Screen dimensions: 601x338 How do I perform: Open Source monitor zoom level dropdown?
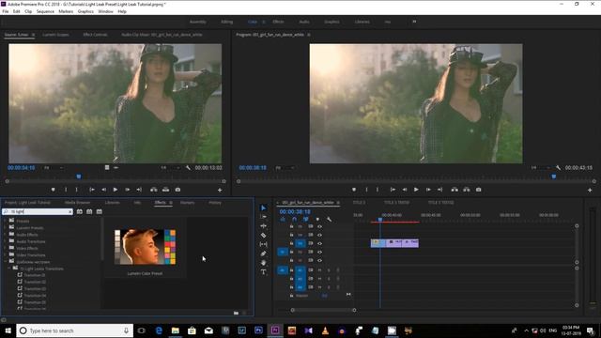point(54,168)
